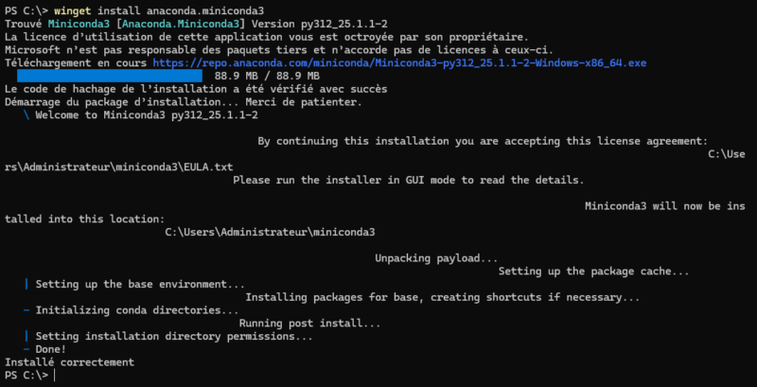Click the Installé correctement success message
The image size is (757, 387).
pos(69,362)
